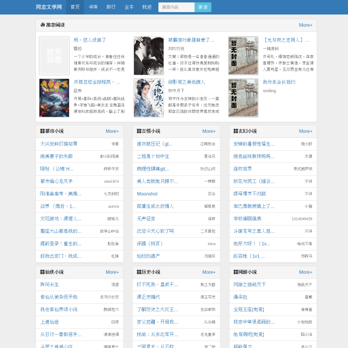Open More+ for 言情小说

(209, 131)
